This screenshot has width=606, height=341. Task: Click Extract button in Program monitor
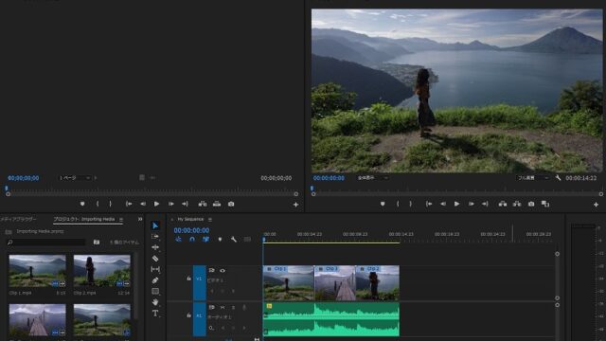(517, 204)
